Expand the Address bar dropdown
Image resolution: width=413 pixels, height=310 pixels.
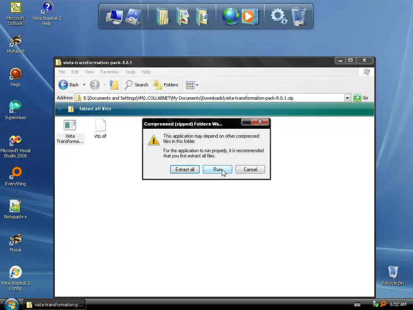click(347, 98)
